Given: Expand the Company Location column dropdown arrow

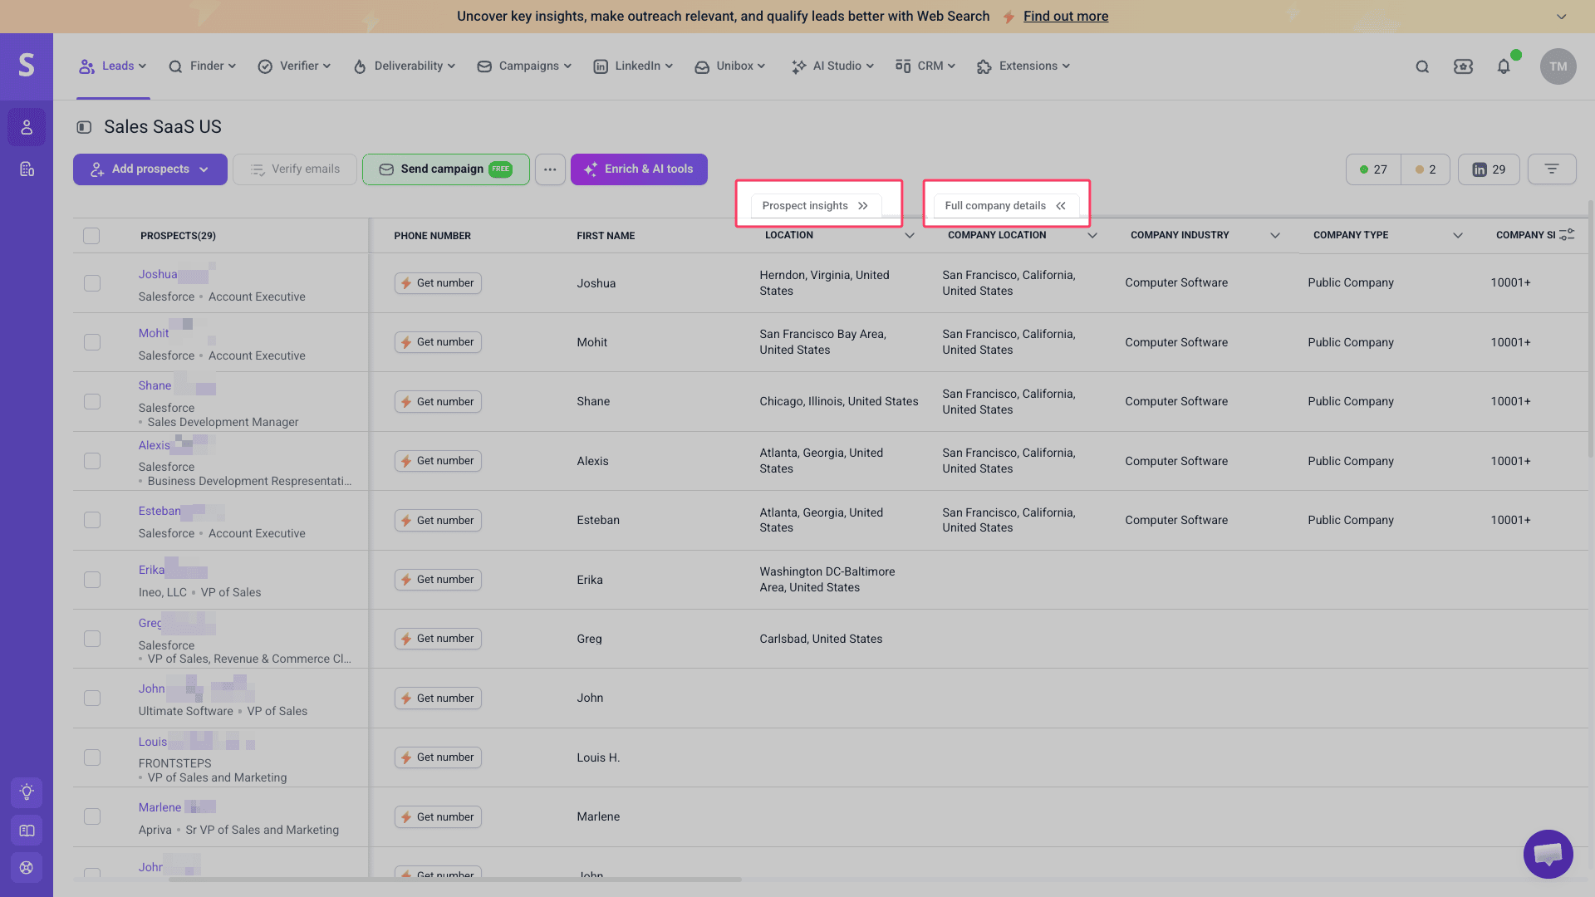Looking at the screenshot, I should pyautogui.click(x=1092, y=236).
